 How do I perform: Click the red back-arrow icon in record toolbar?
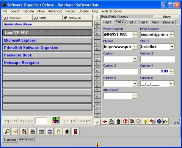[105, 122]
